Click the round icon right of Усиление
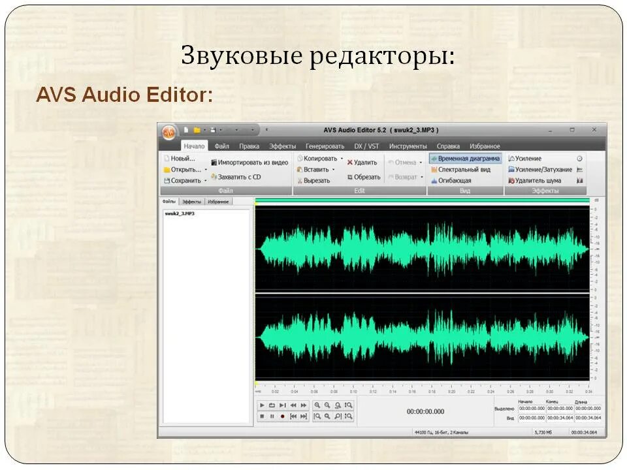Screen dimensions: 627x470 coord(579,159)
